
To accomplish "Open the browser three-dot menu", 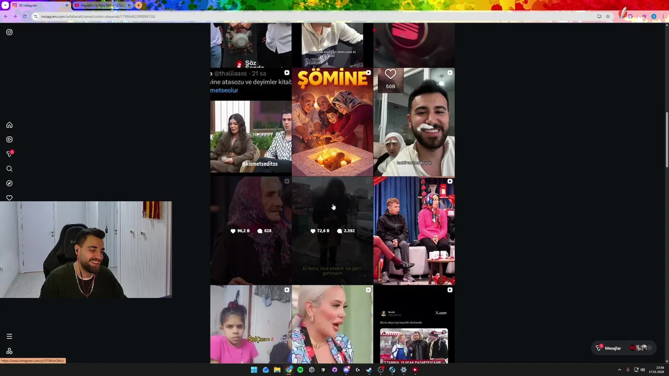I will (663, 16).
